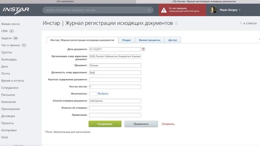Go back via 'К списку' link
Viewport: 260px width, 146px height.
pyautogui.click(x=248, y=24)
